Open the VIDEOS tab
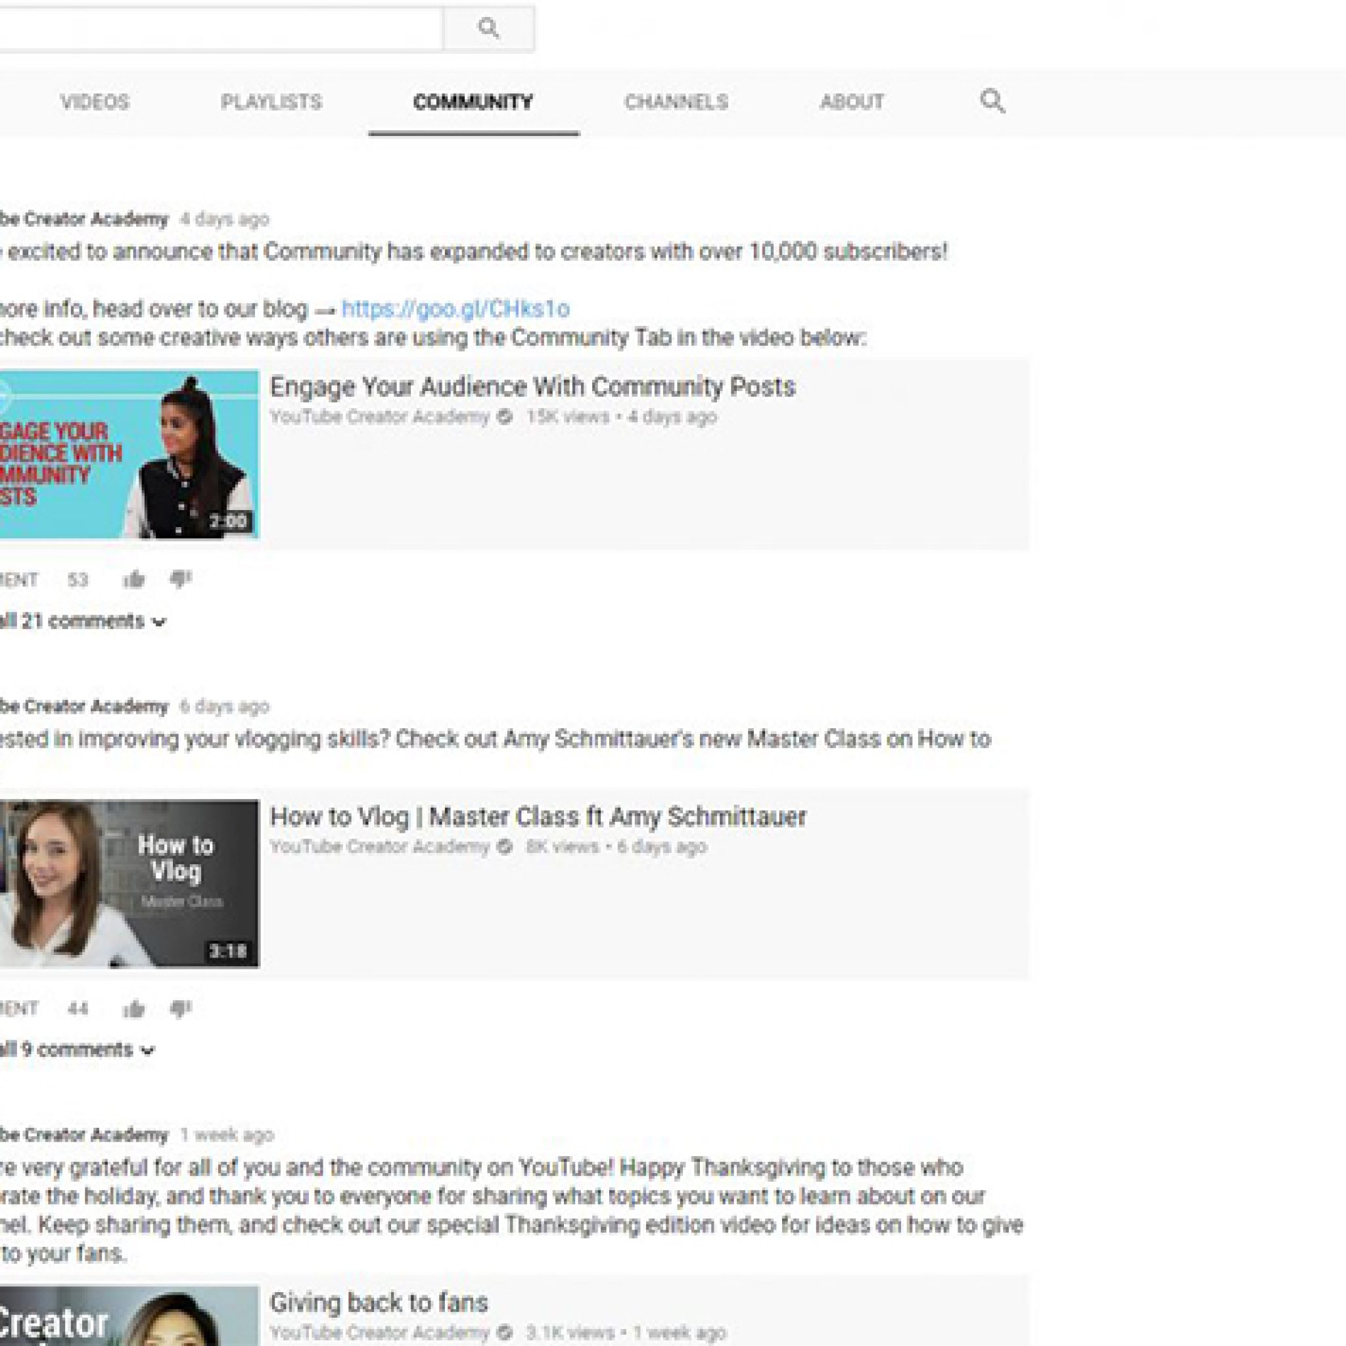Image resolution: width=1346 pixels, height=1346 pixels. tap(95, 102)
